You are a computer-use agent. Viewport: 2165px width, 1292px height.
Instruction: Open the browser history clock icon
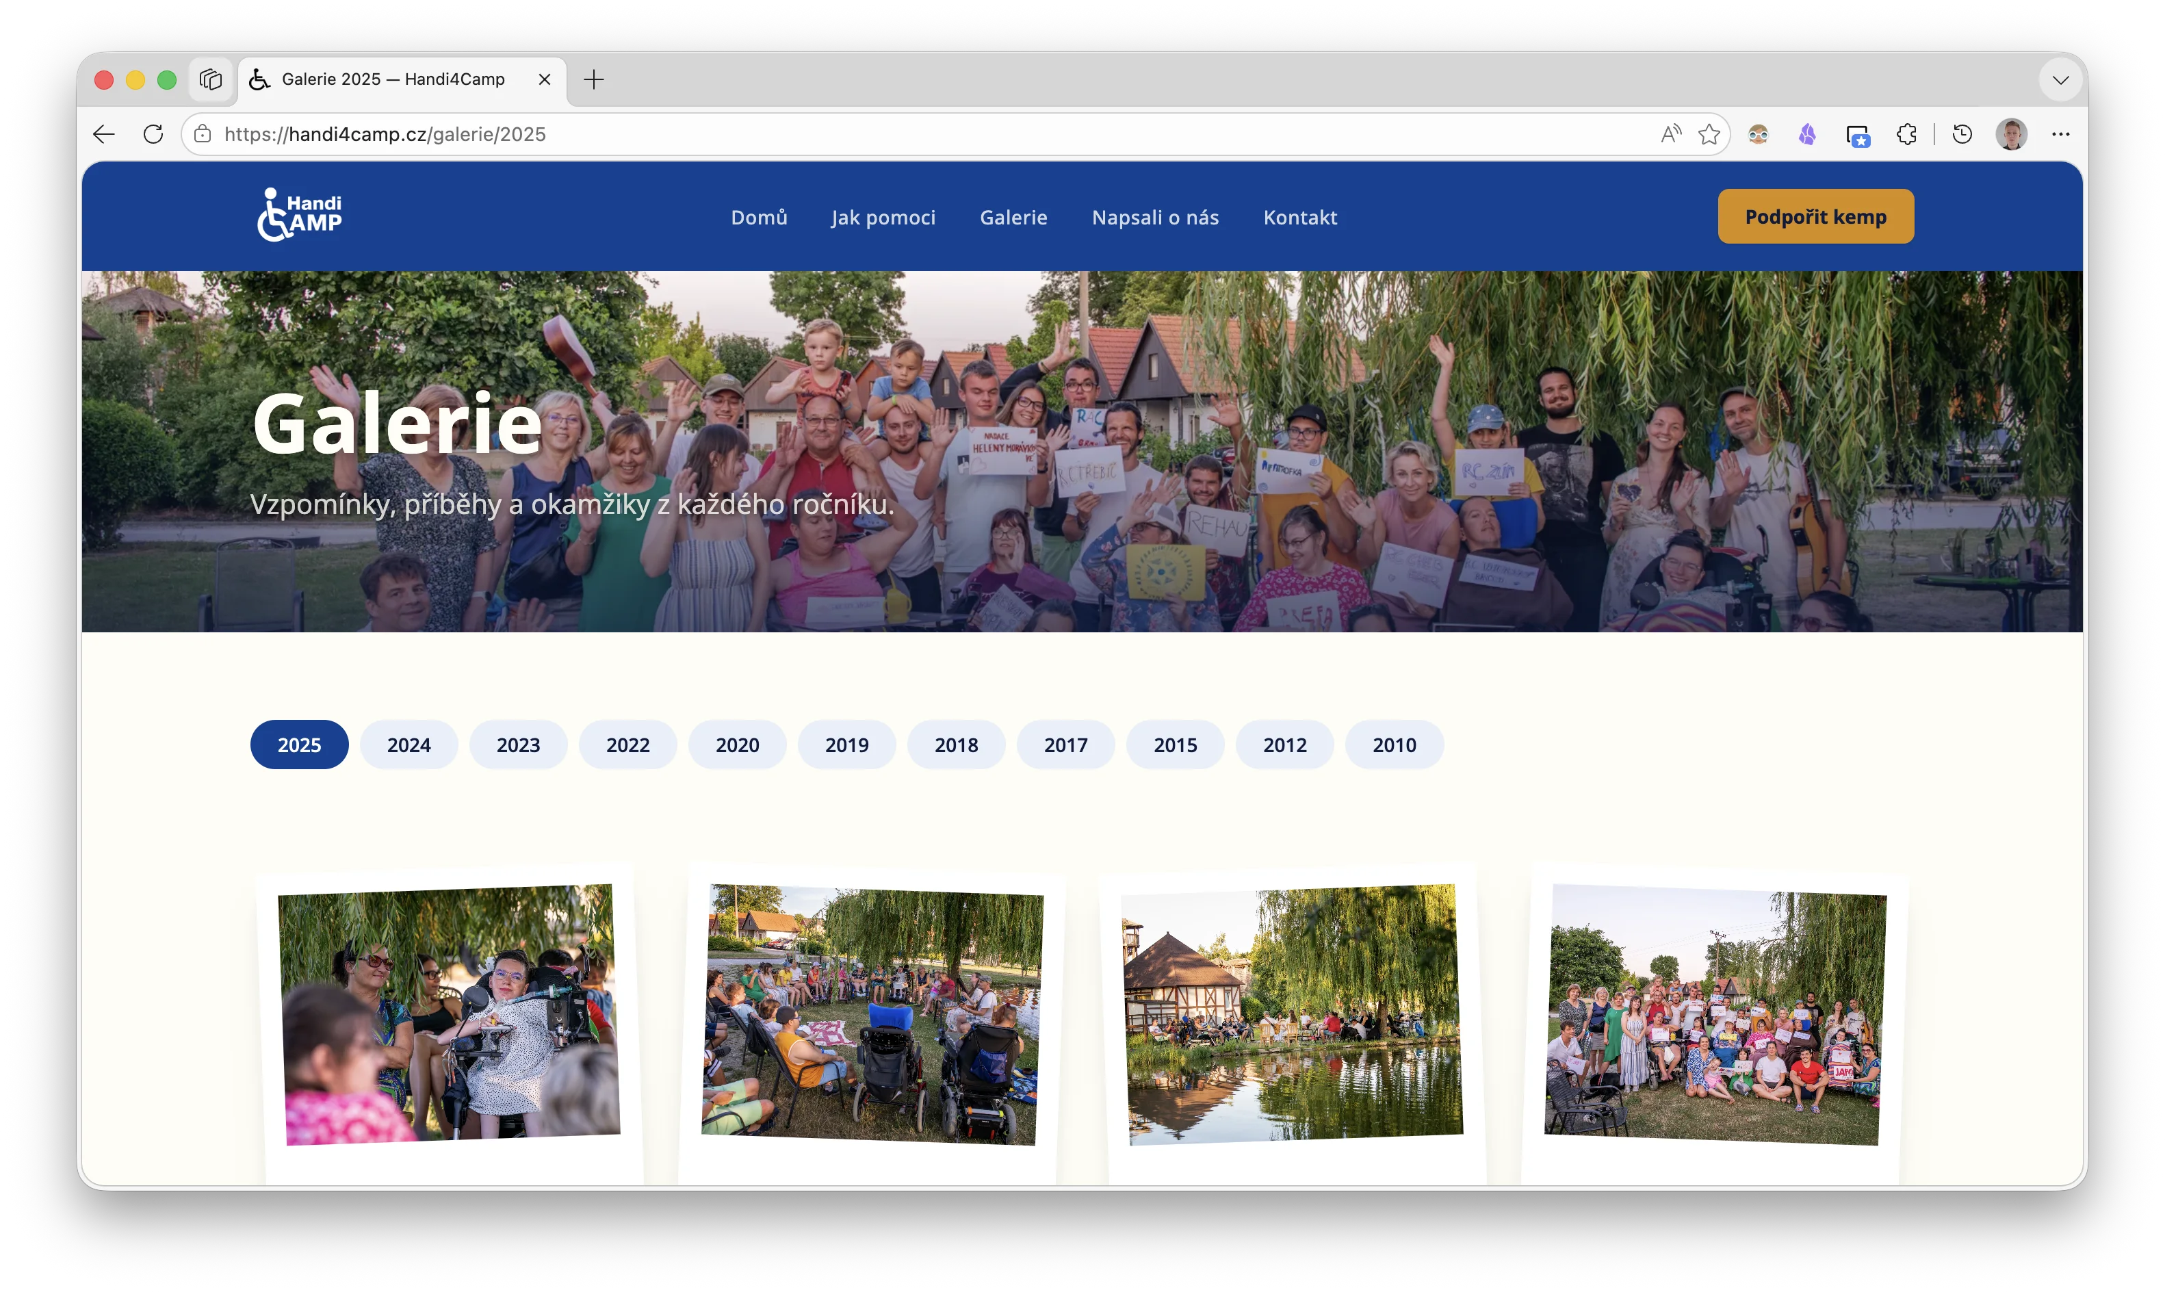click(x=1961, y=134)
